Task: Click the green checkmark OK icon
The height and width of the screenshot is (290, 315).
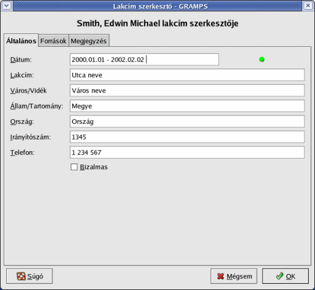Action: [280, 276]
